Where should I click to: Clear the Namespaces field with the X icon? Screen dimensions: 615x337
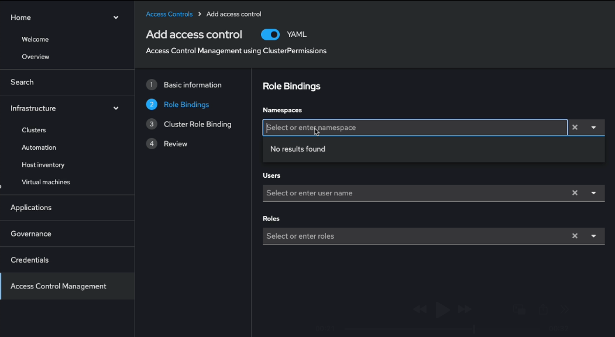tap(575, 128)
